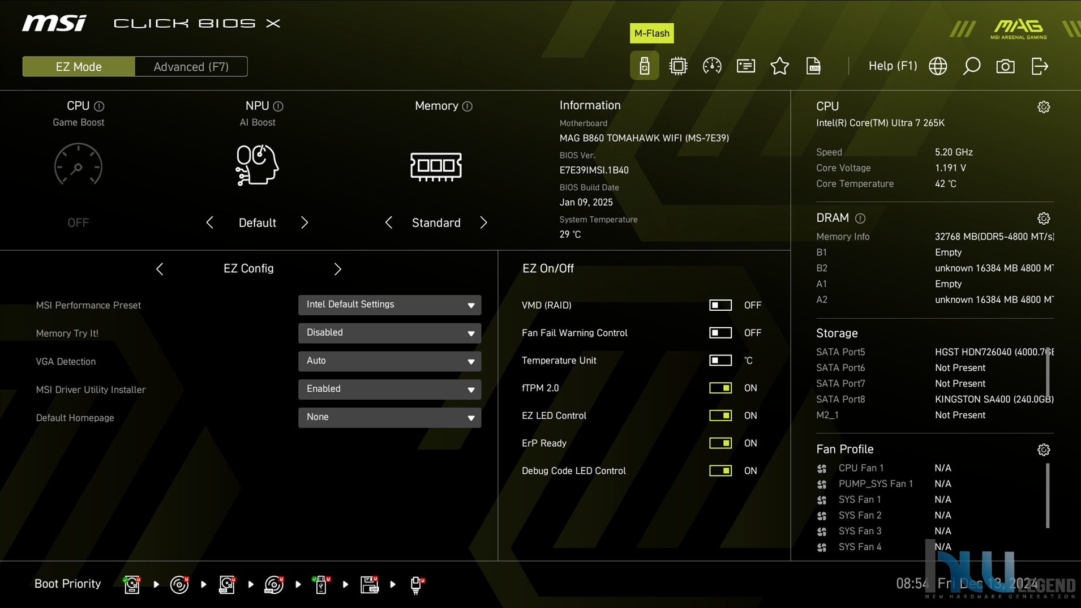Image resolution: width=1081 pixels, height=608 pixels.
Task: Click the CPU Game Boost info icon
Action: 99,106
